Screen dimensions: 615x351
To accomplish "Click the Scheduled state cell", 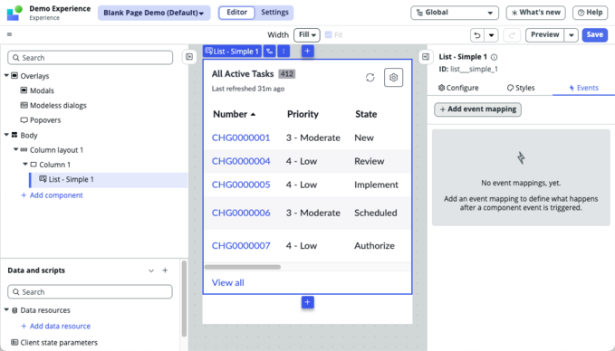I will pyautogui.click(x=376, y=213).
